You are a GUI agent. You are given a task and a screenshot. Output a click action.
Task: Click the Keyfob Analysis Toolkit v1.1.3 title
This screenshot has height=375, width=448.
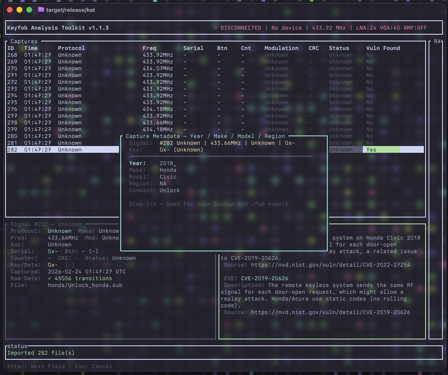click(58, 28)
